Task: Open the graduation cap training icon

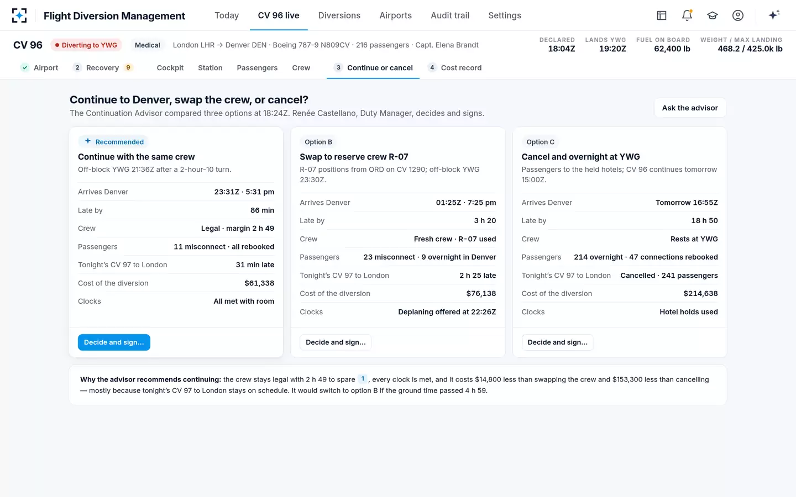Action: (x=713, y=15)
